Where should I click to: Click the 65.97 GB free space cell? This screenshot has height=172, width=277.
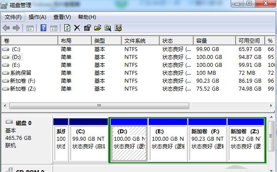(x=250, y=49)
